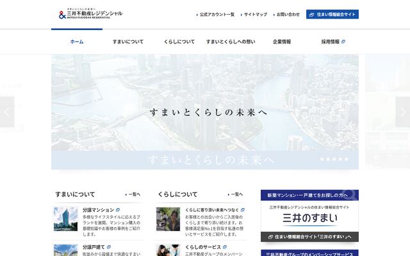
Task: Click the 住まい情報総合サイト blue header button
Action: coord(332,14)
